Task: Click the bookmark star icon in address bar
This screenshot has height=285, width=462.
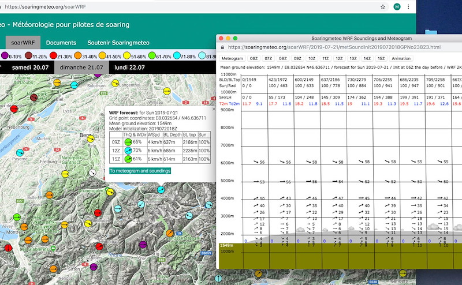Action: [x=383, y=6]
